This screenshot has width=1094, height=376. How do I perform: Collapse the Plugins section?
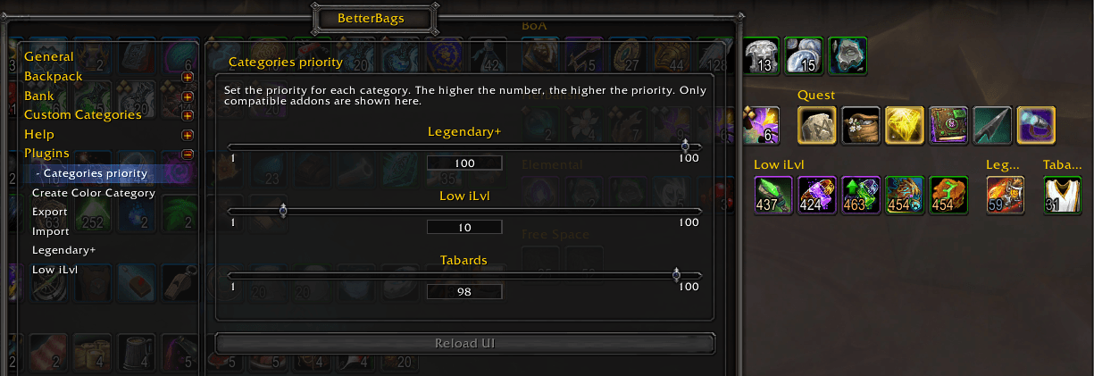point(188,154)
